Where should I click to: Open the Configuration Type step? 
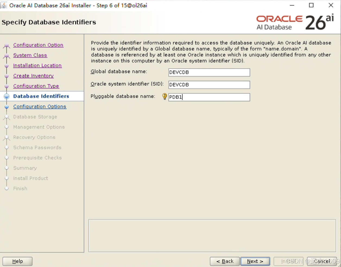click(36, 86)
